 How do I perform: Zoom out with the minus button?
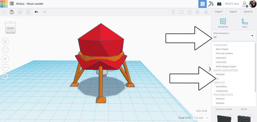(x=5, y=67)
